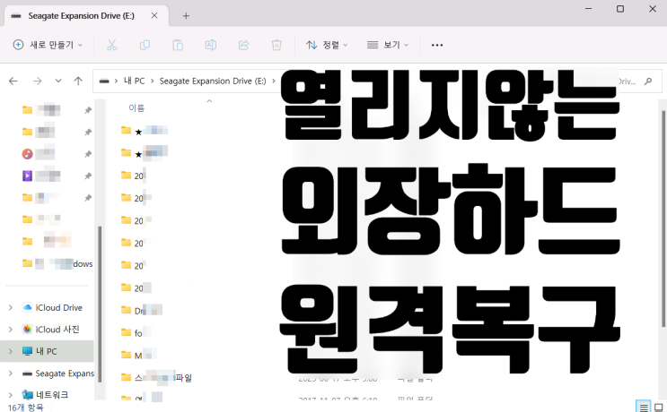
Task: Click the Cut scissors icon
Action: 112,45
